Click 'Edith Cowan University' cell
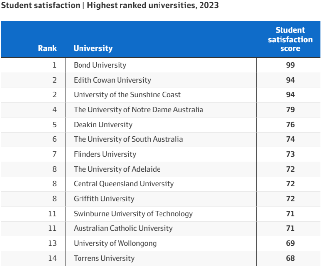The image size is (321, 266). pyautogui.click(x=112, y=80)
